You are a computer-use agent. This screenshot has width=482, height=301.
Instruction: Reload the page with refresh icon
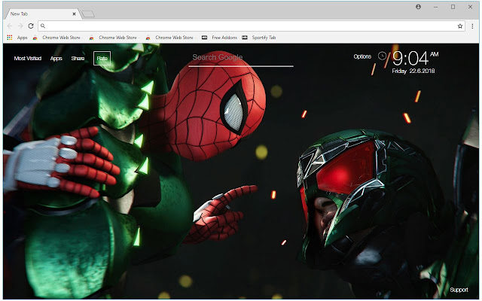click(x=31, y=26)
